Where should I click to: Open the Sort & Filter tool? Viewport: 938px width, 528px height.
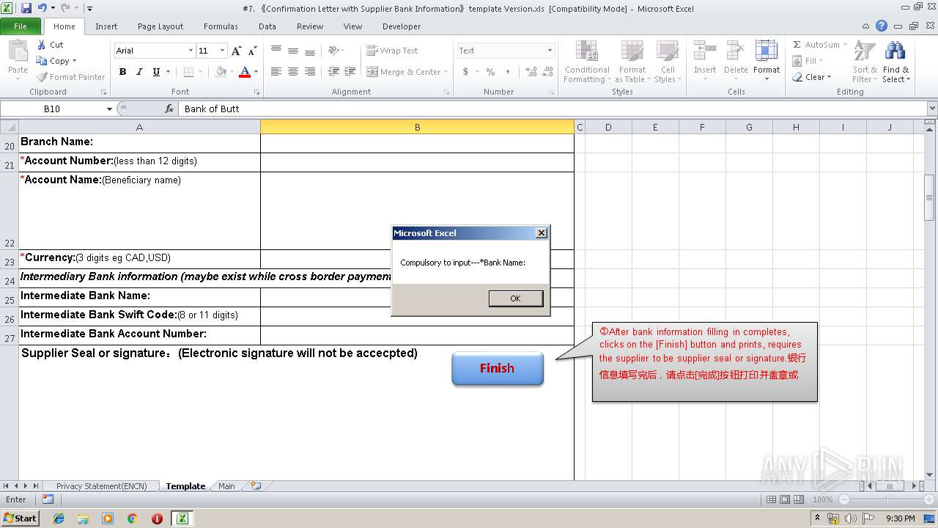coord(865,62)
